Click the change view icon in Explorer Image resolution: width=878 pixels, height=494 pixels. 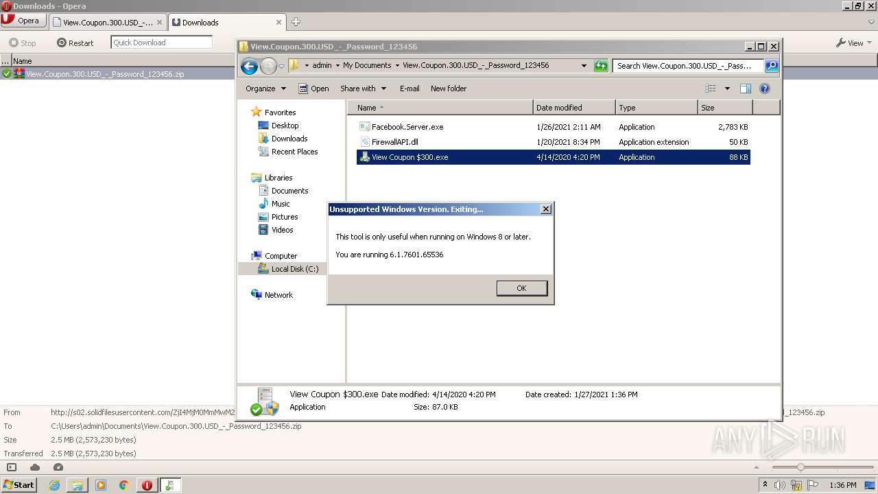click(x=711, y=89)
